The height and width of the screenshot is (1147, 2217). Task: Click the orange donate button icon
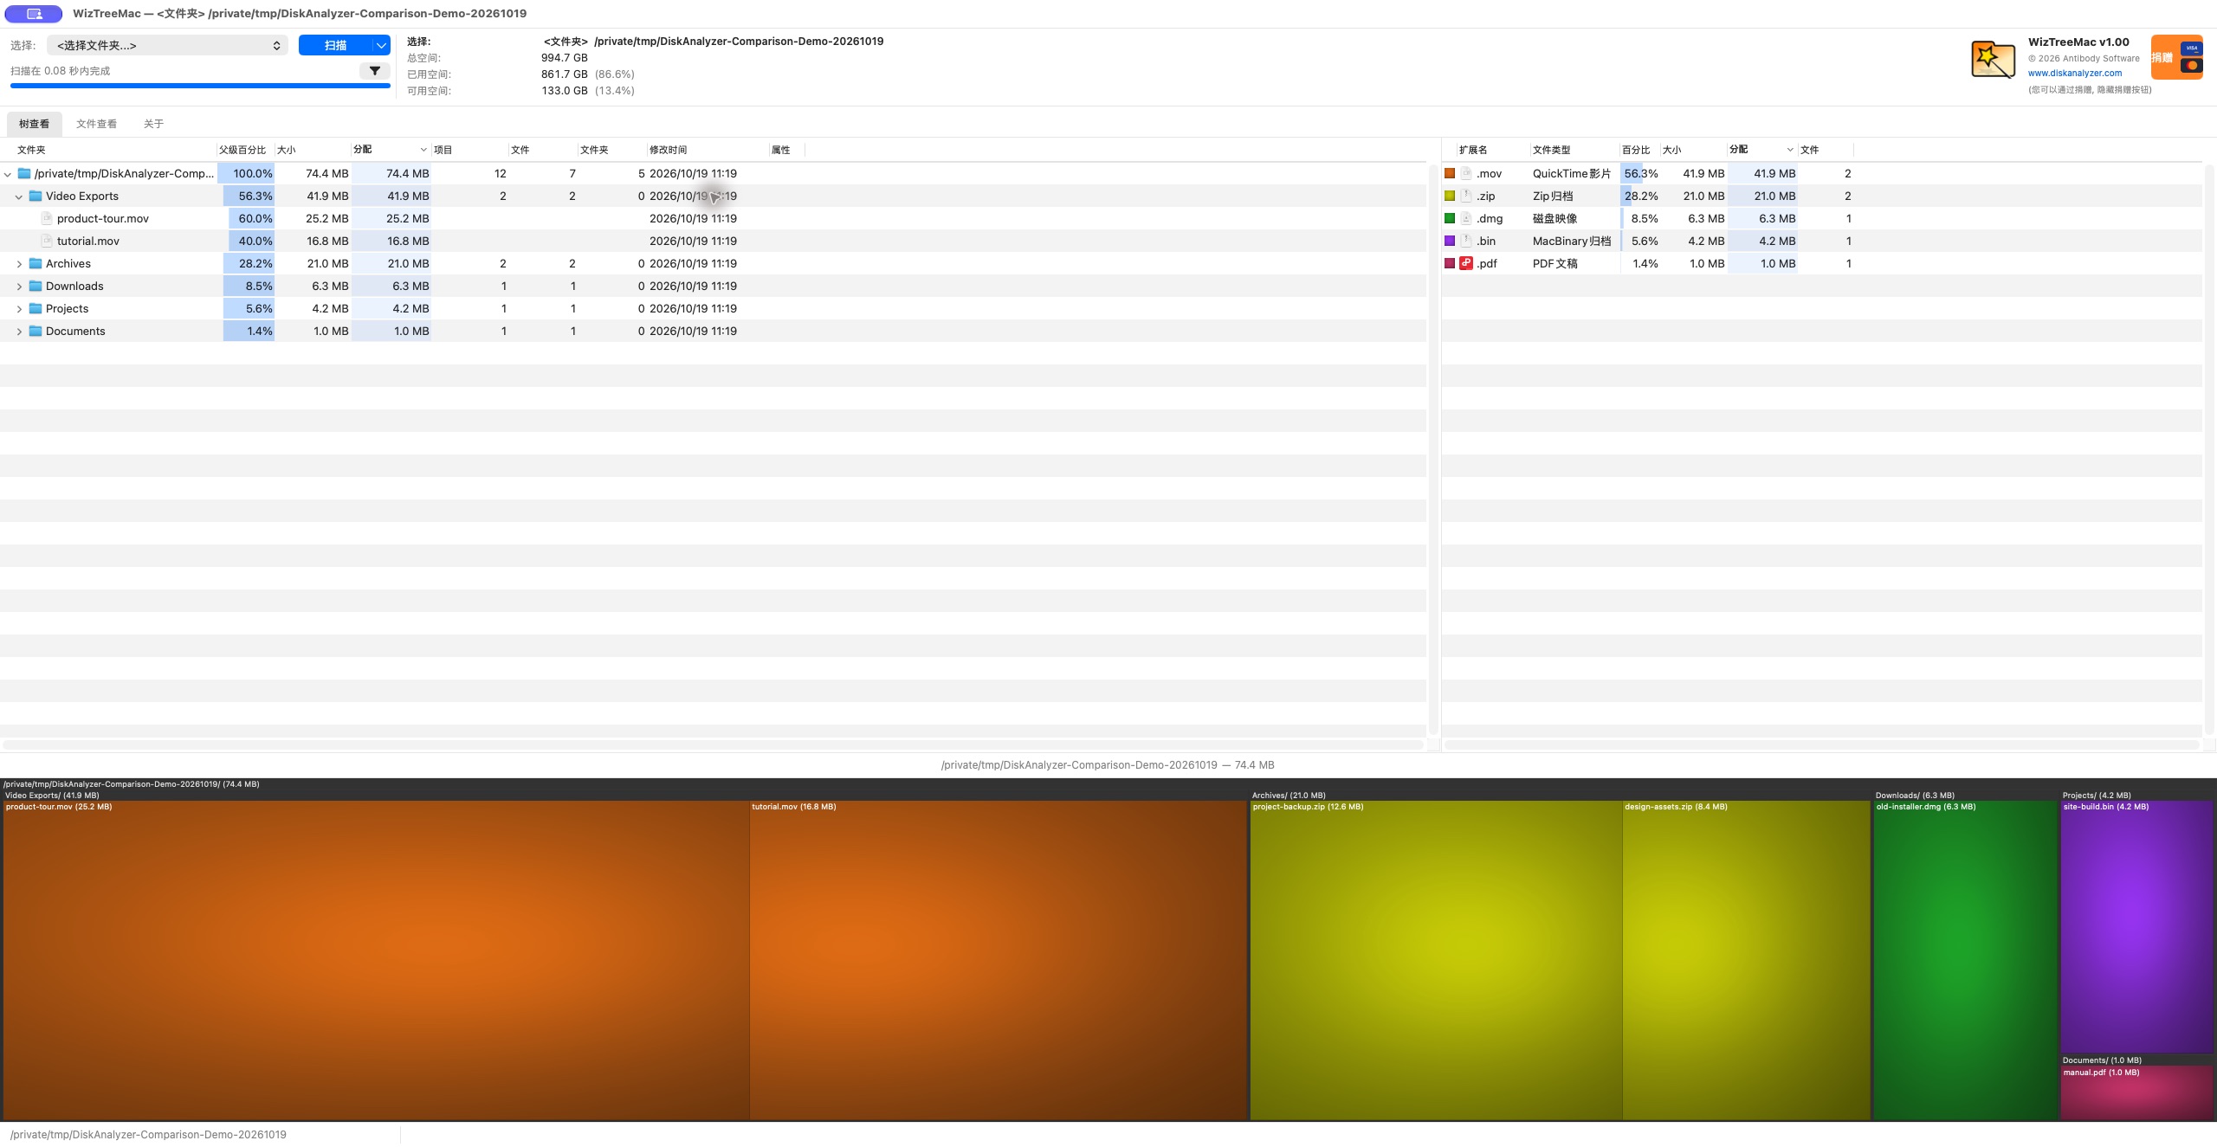pyautogui.click(x=2176, y=57)
